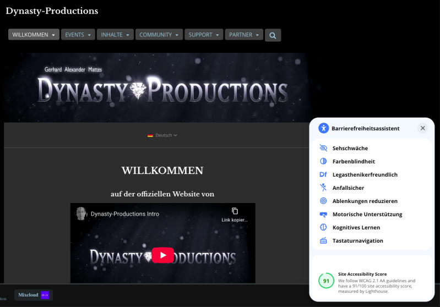Viewport: 440px width, 307px height.
Task: Play the Dynasty-Productions Intro video
Action: (x=163, y=255)
